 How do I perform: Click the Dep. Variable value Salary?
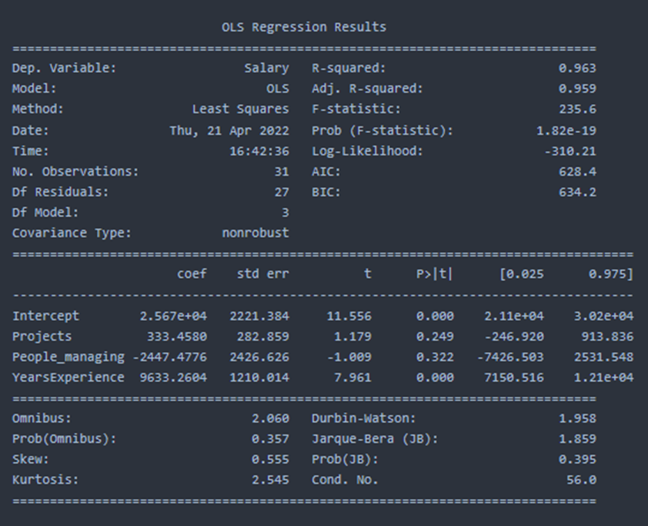pos(266,68)
